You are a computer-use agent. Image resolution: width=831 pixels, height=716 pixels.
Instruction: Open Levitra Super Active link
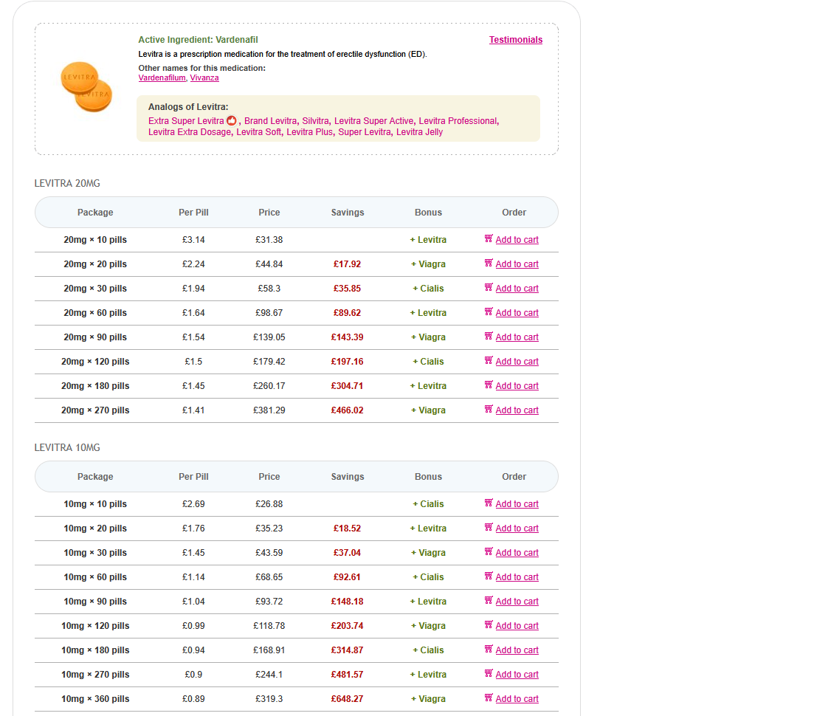(x=373, y=121)
